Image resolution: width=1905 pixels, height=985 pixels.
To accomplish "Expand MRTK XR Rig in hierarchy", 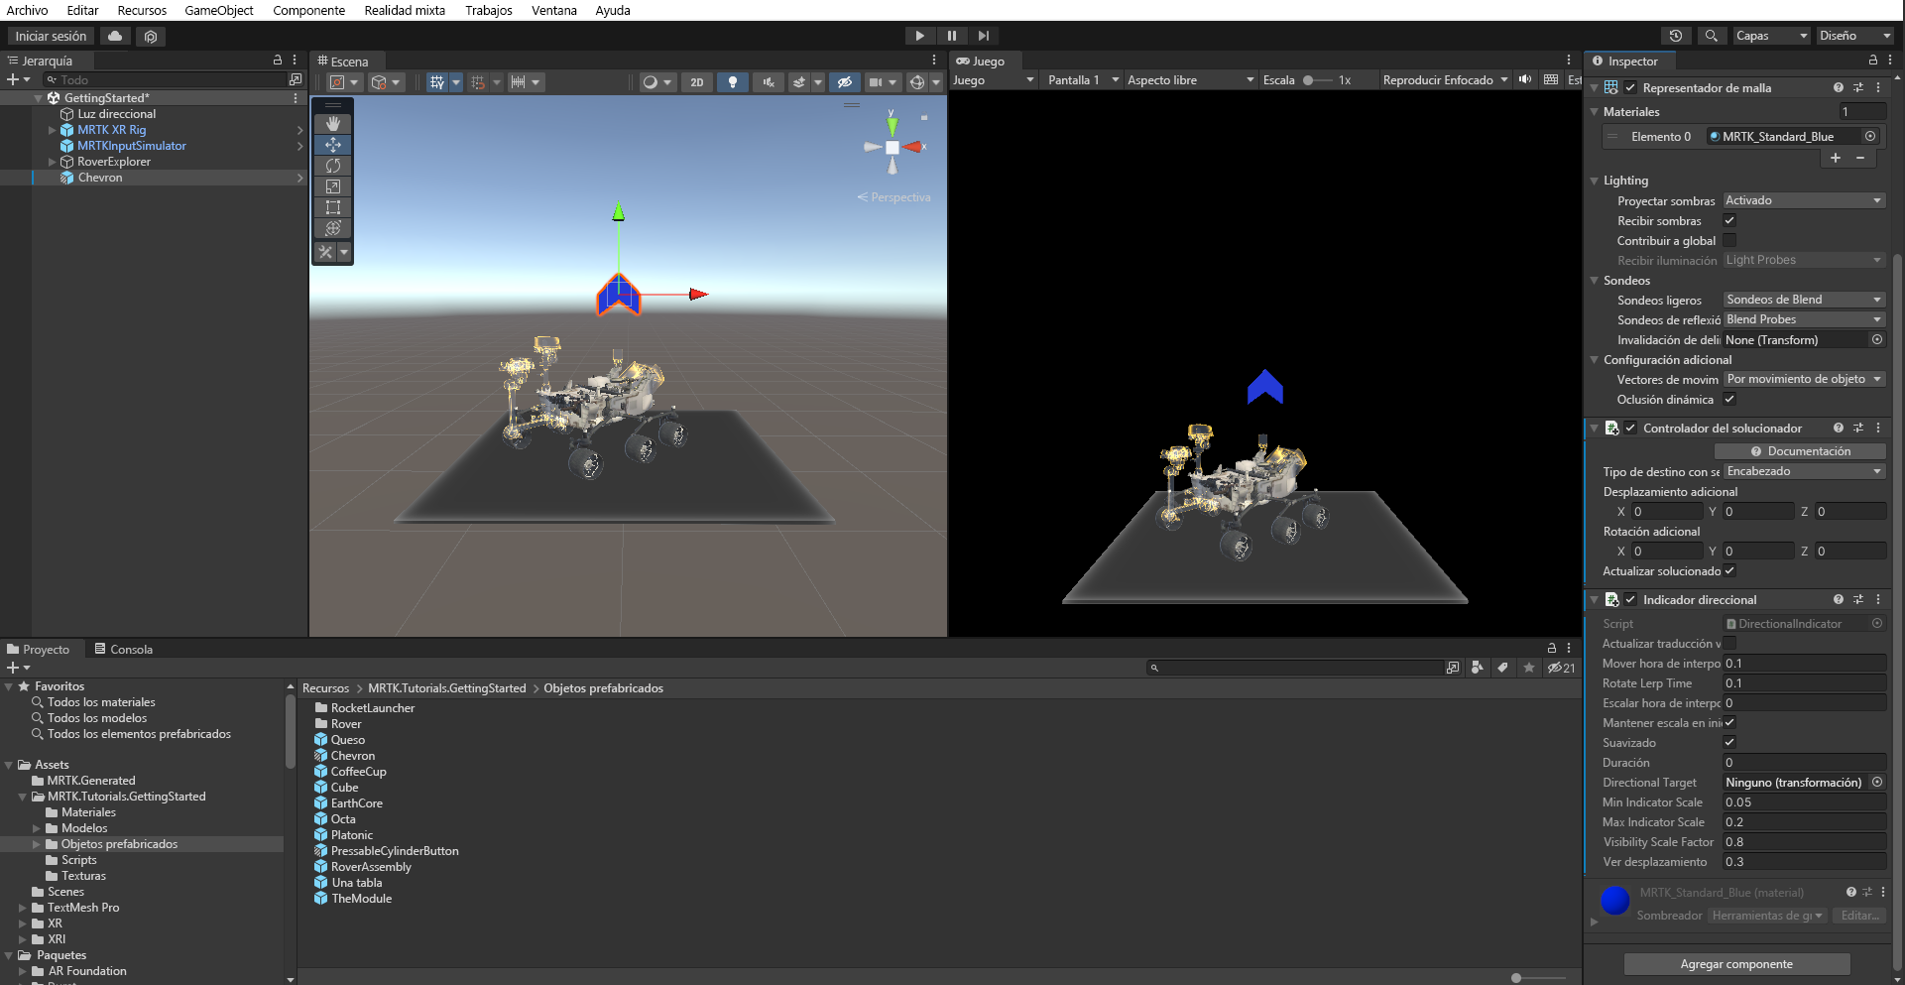I will point(53,130).
